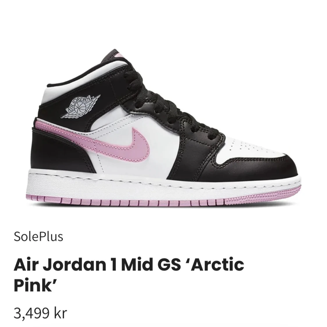This screenshot has height=327, width=327.
Task: Click the kr currency label
Action: coord(60,313)
